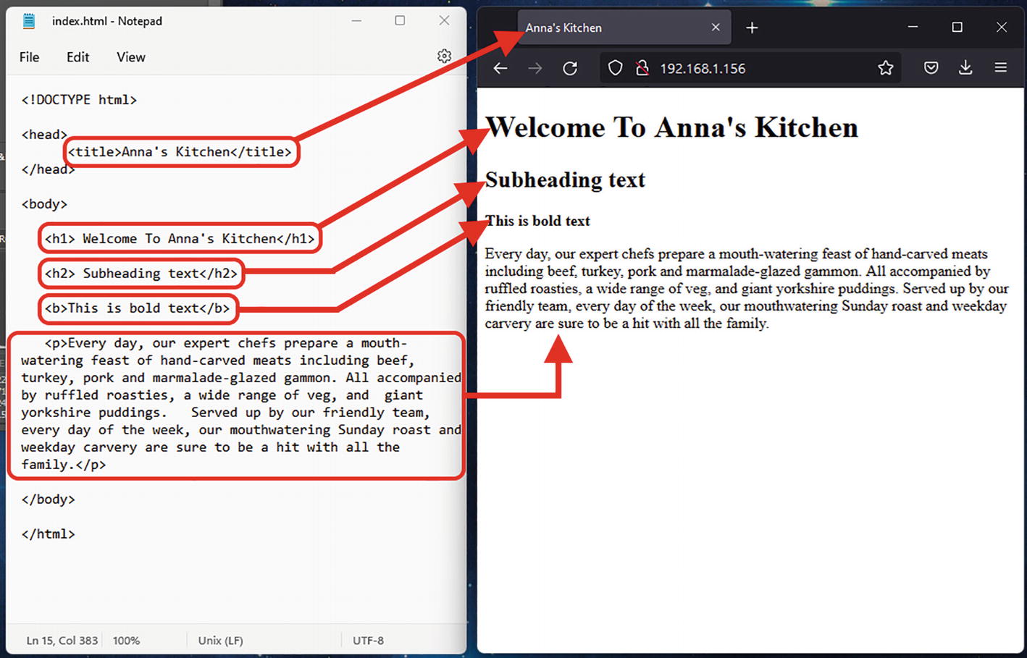Click the browser forward arrow

(535, 68)
